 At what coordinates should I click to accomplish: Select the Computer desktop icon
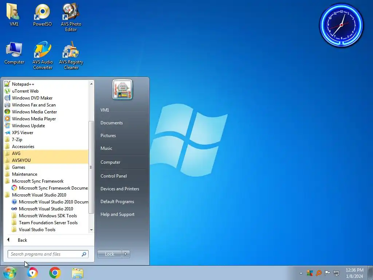(14, 53)
